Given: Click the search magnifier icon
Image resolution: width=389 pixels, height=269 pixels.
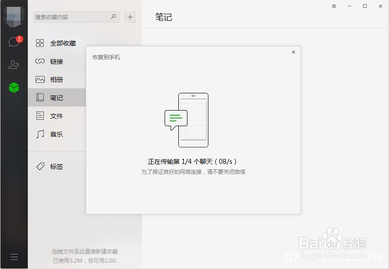Looking at the screenshot, I should click(x=114, y=17).
